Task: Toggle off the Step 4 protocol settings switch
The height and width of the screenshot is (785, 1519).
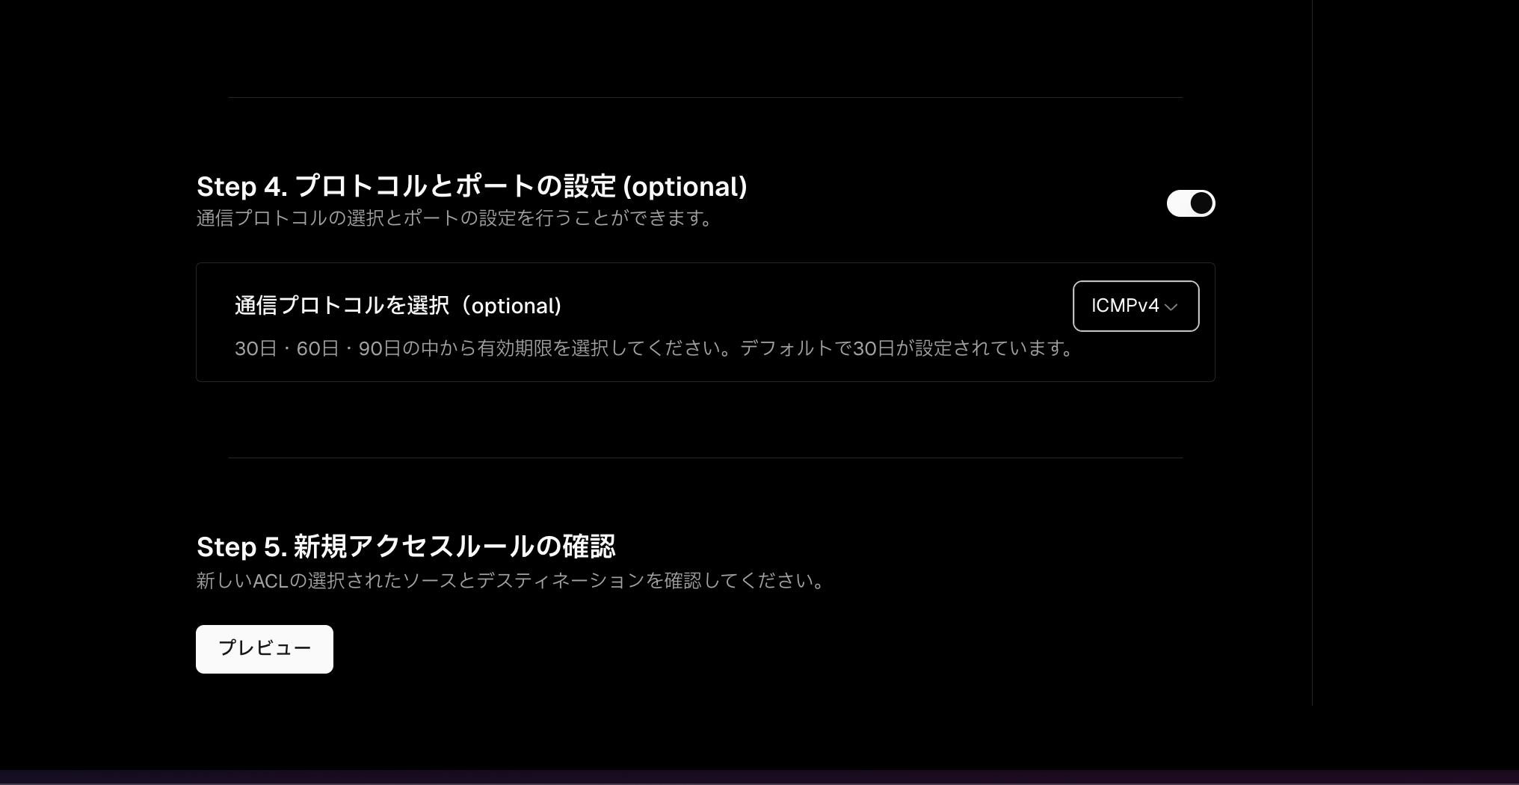Action: tap(1191, 203)
